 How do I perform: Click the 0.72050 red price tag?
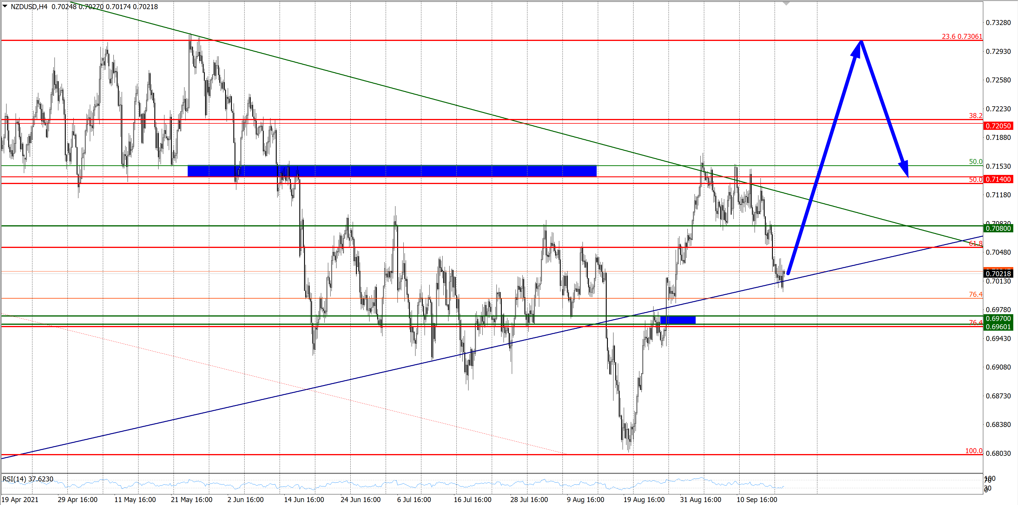[998, 126]
